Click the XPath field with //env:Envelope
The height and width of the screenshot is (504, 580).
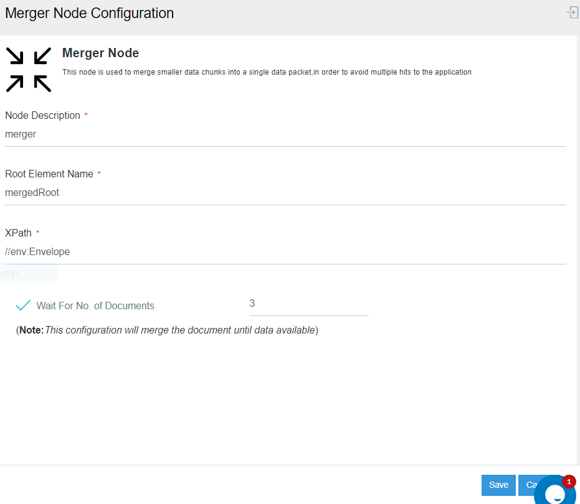(x=285, y=251)
